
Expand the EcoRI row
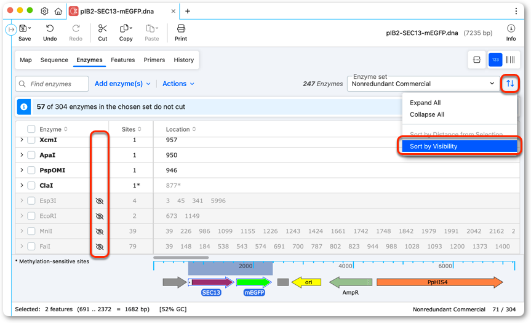[x=22, y=216]
